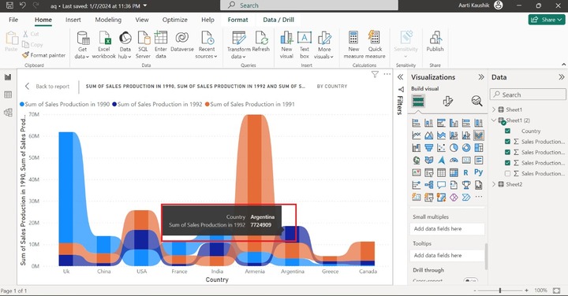Create a Quick measure
The height and width of the screenshot is (296, 568).
coord(375,45)
